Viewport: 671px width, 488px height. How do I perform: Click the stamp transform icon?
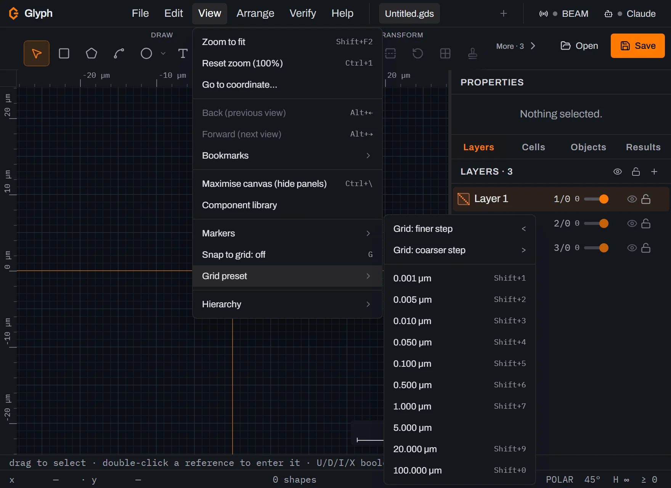point(473,53)
